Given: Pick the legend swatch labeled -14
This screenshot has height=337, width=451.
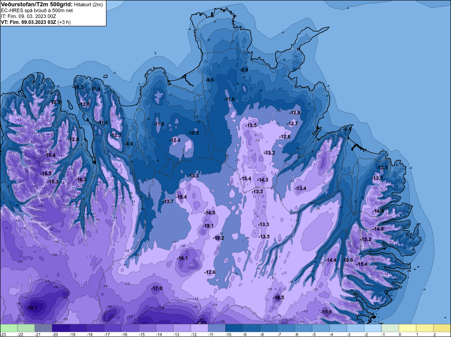Looking at the screenshot, I should [165, 328].
